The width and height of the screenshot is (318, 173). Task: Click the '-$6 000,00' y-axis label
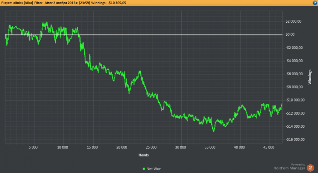click(x=294, y=74)
